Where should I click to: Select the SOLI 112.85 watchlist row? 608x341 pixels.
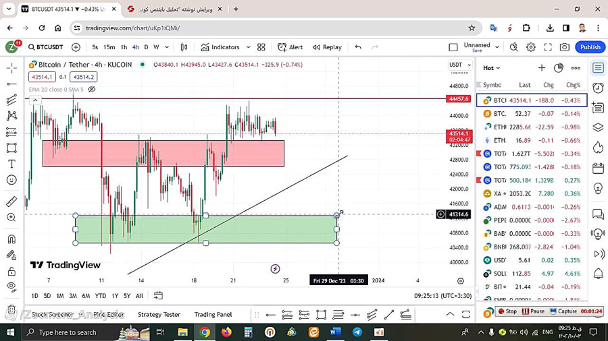[532, 274]
